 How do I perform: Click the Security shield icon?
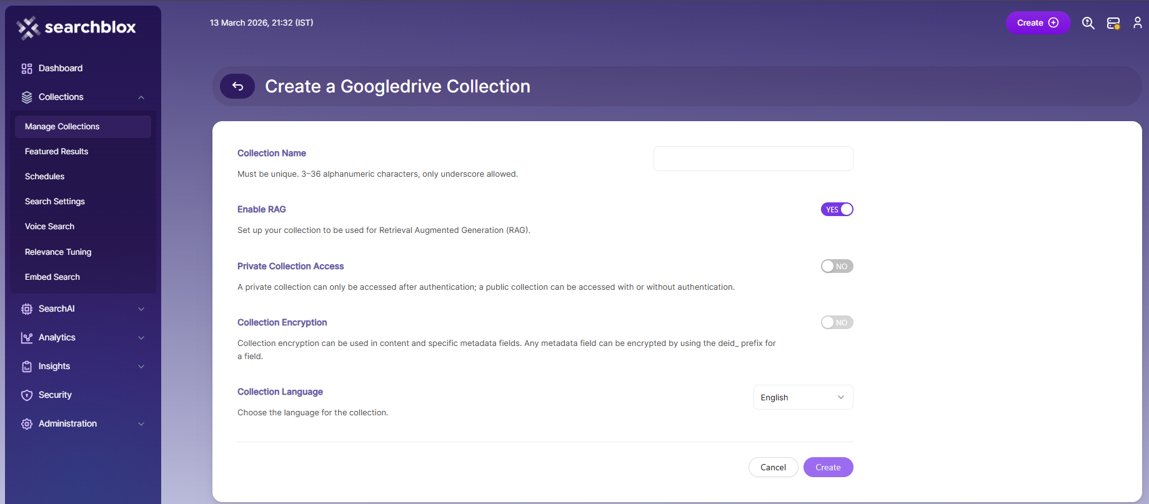[27, 395]
